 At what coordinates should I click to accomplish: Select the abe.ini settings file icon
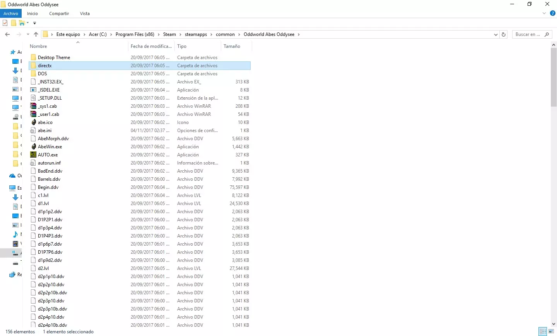coord(33,131)
